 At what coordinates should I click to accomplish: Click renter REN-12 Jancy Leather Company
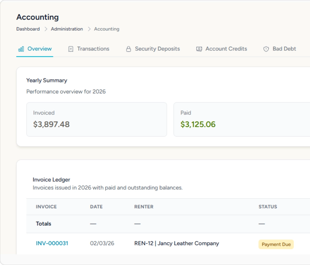176,243
